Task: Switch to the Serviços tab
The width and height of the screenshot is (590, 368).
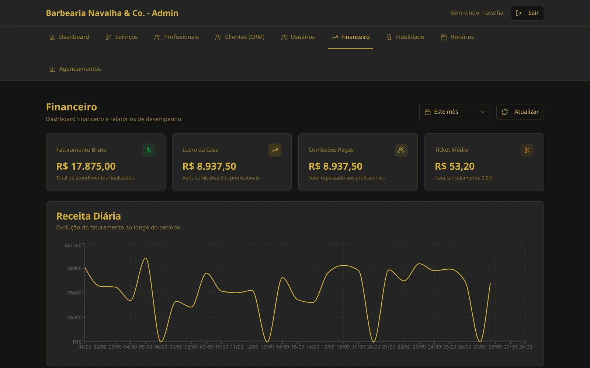Action: click(122, 37)
